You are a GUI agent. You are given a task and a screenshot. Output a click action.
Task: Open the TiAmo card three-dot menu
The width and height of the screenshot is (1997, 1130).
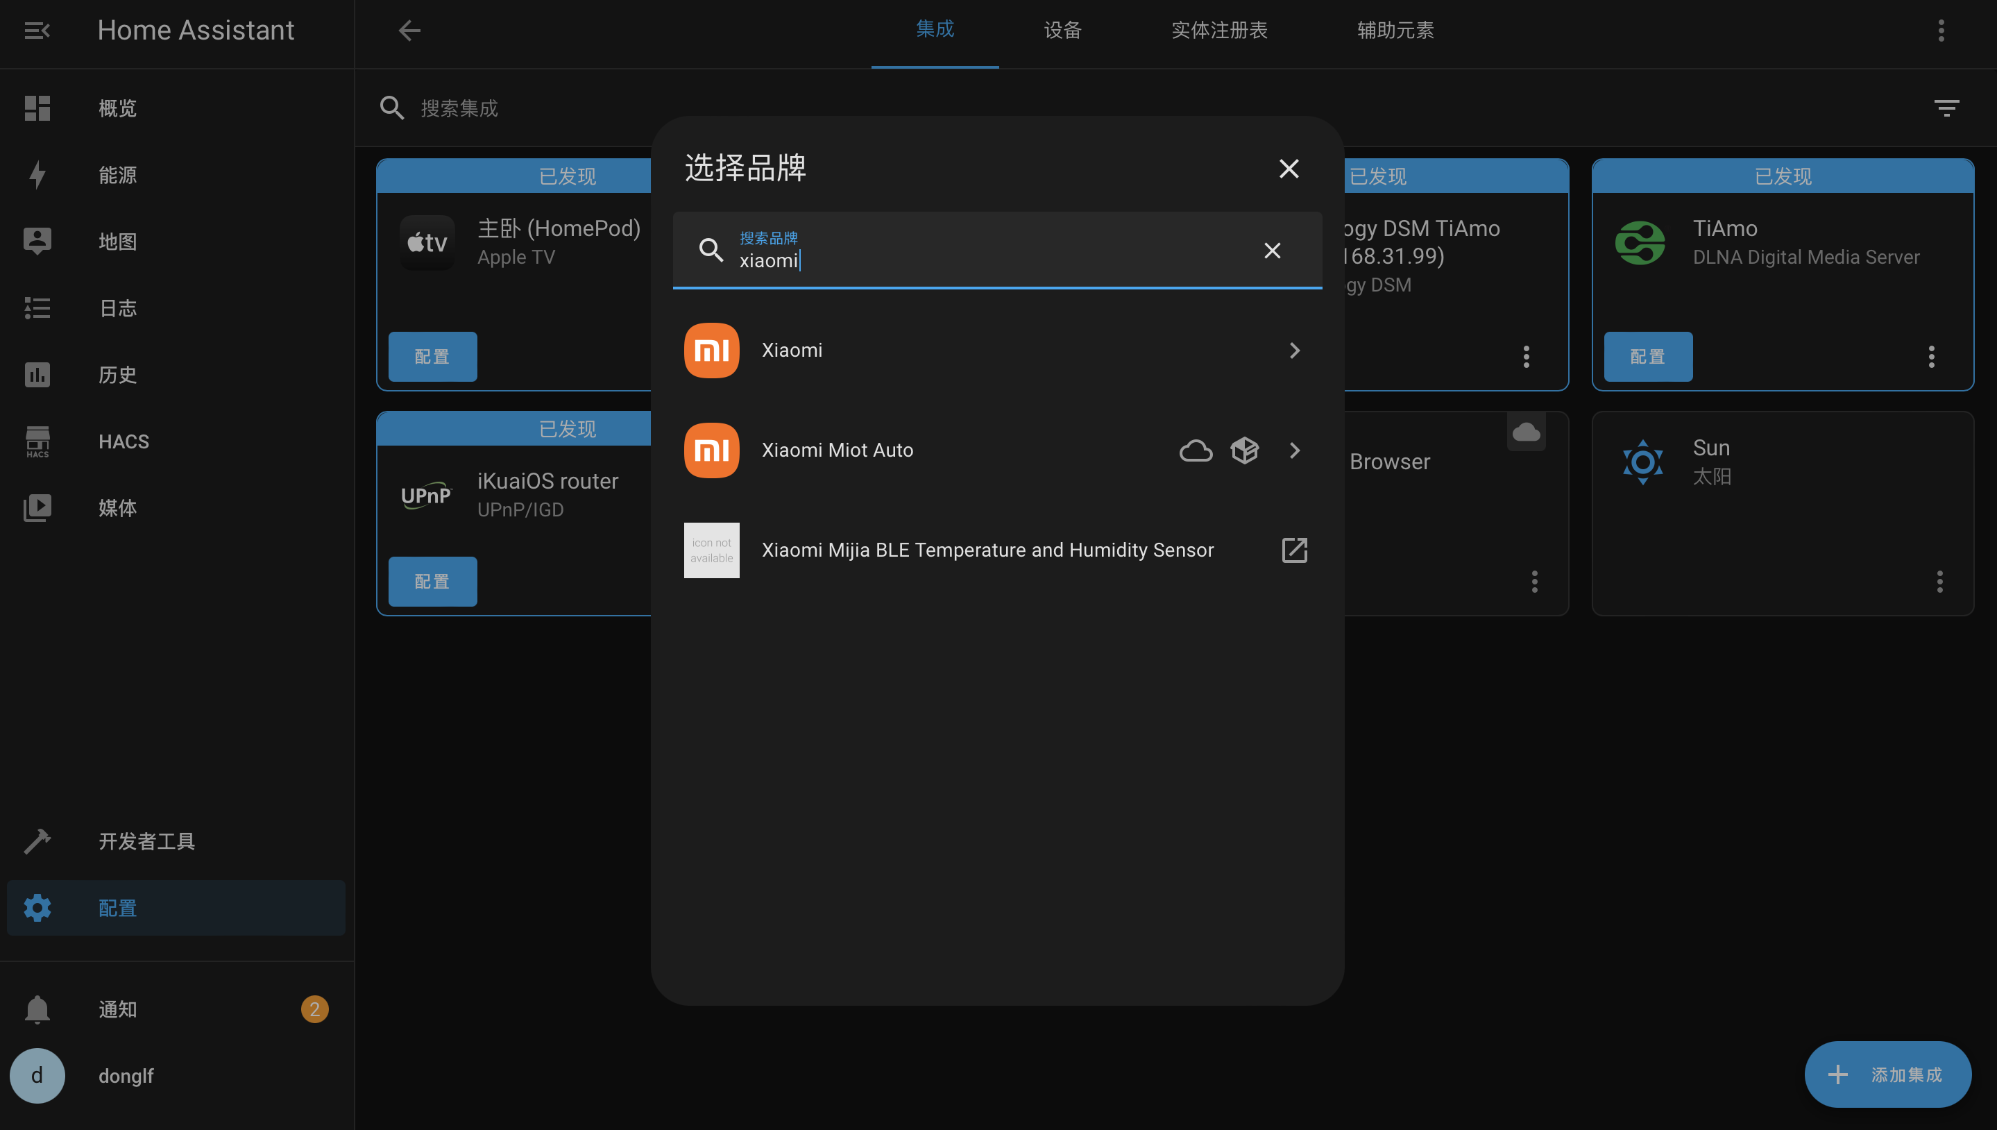coord(1931,357)
